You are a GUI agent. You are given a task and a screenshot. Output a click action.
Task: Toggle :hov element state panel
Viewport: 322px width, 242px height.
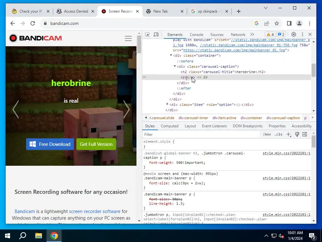click(267, 134)
